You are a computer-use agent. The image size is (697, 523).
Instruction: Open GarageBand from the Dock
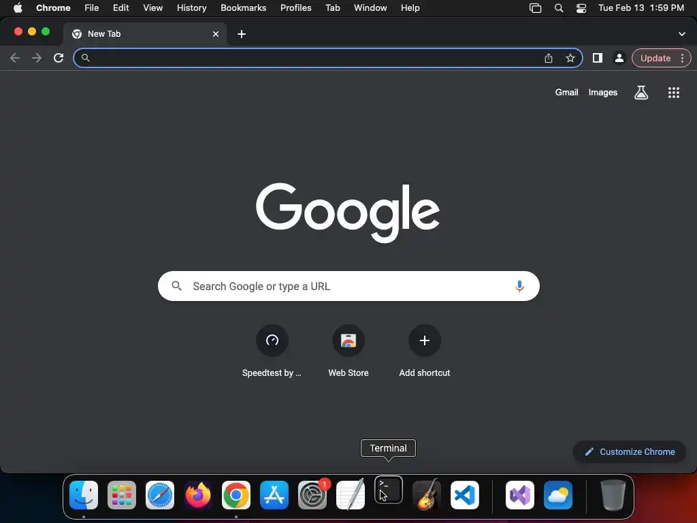pos(427,495)
